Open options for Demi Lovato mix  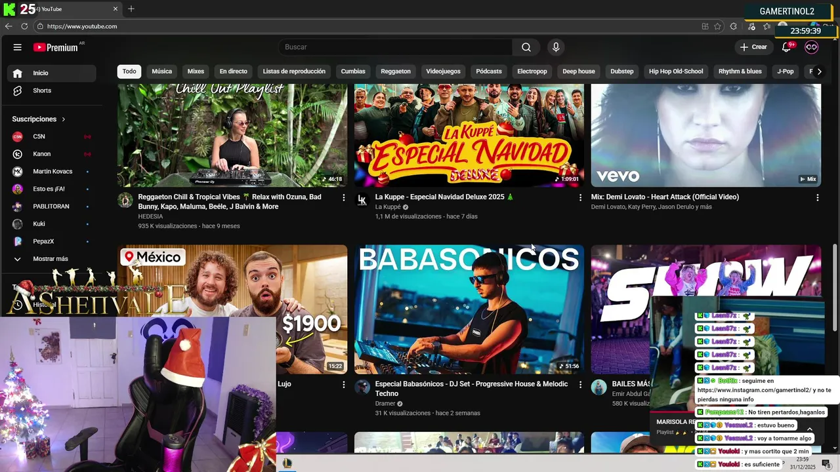pos(817,197)
